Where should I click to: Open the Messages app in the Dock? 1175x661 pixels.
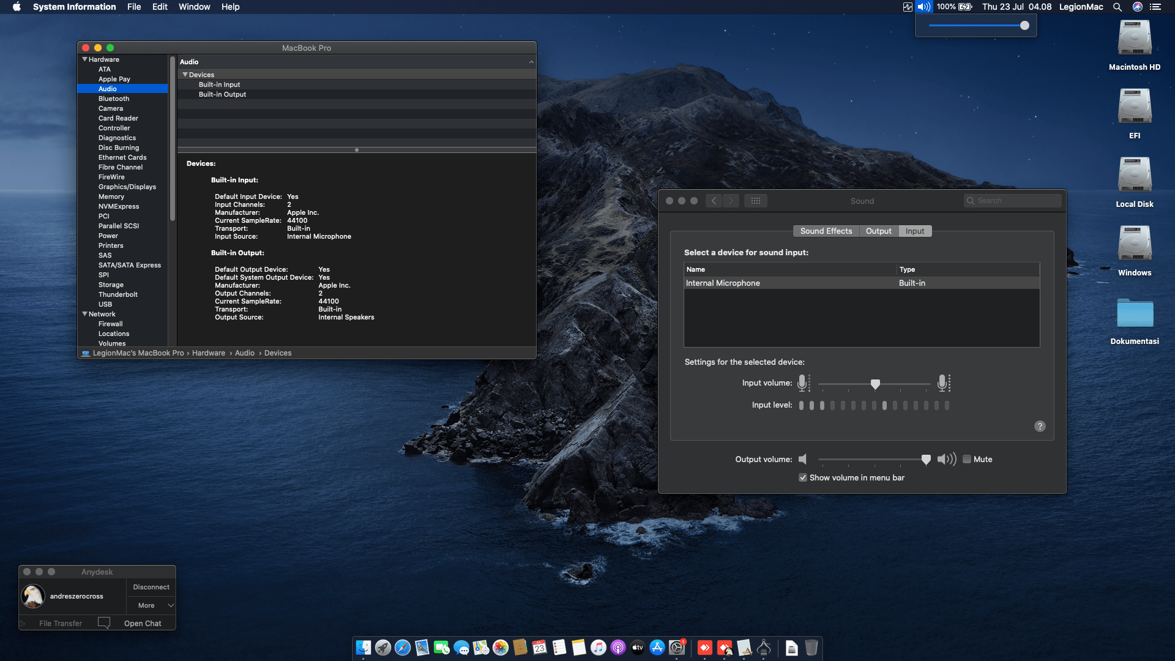point(461,648)
